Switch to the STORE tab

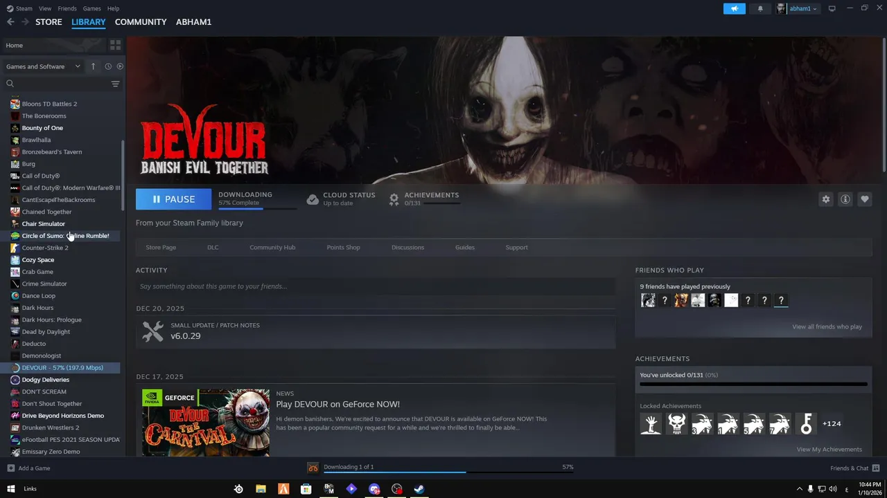click(49, 22)
